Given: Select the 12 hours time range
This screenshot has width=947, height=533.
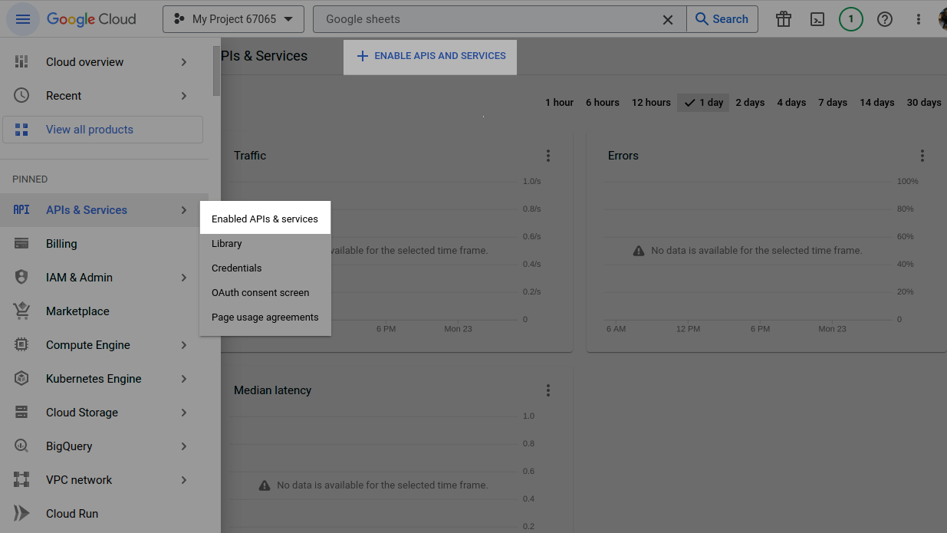Looking at the screenshot, I should (x=651, y=103).
